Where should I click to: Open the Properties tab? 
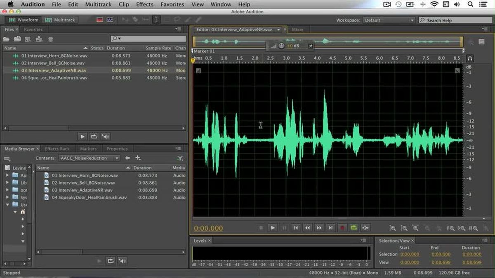[x=117, y=149]
